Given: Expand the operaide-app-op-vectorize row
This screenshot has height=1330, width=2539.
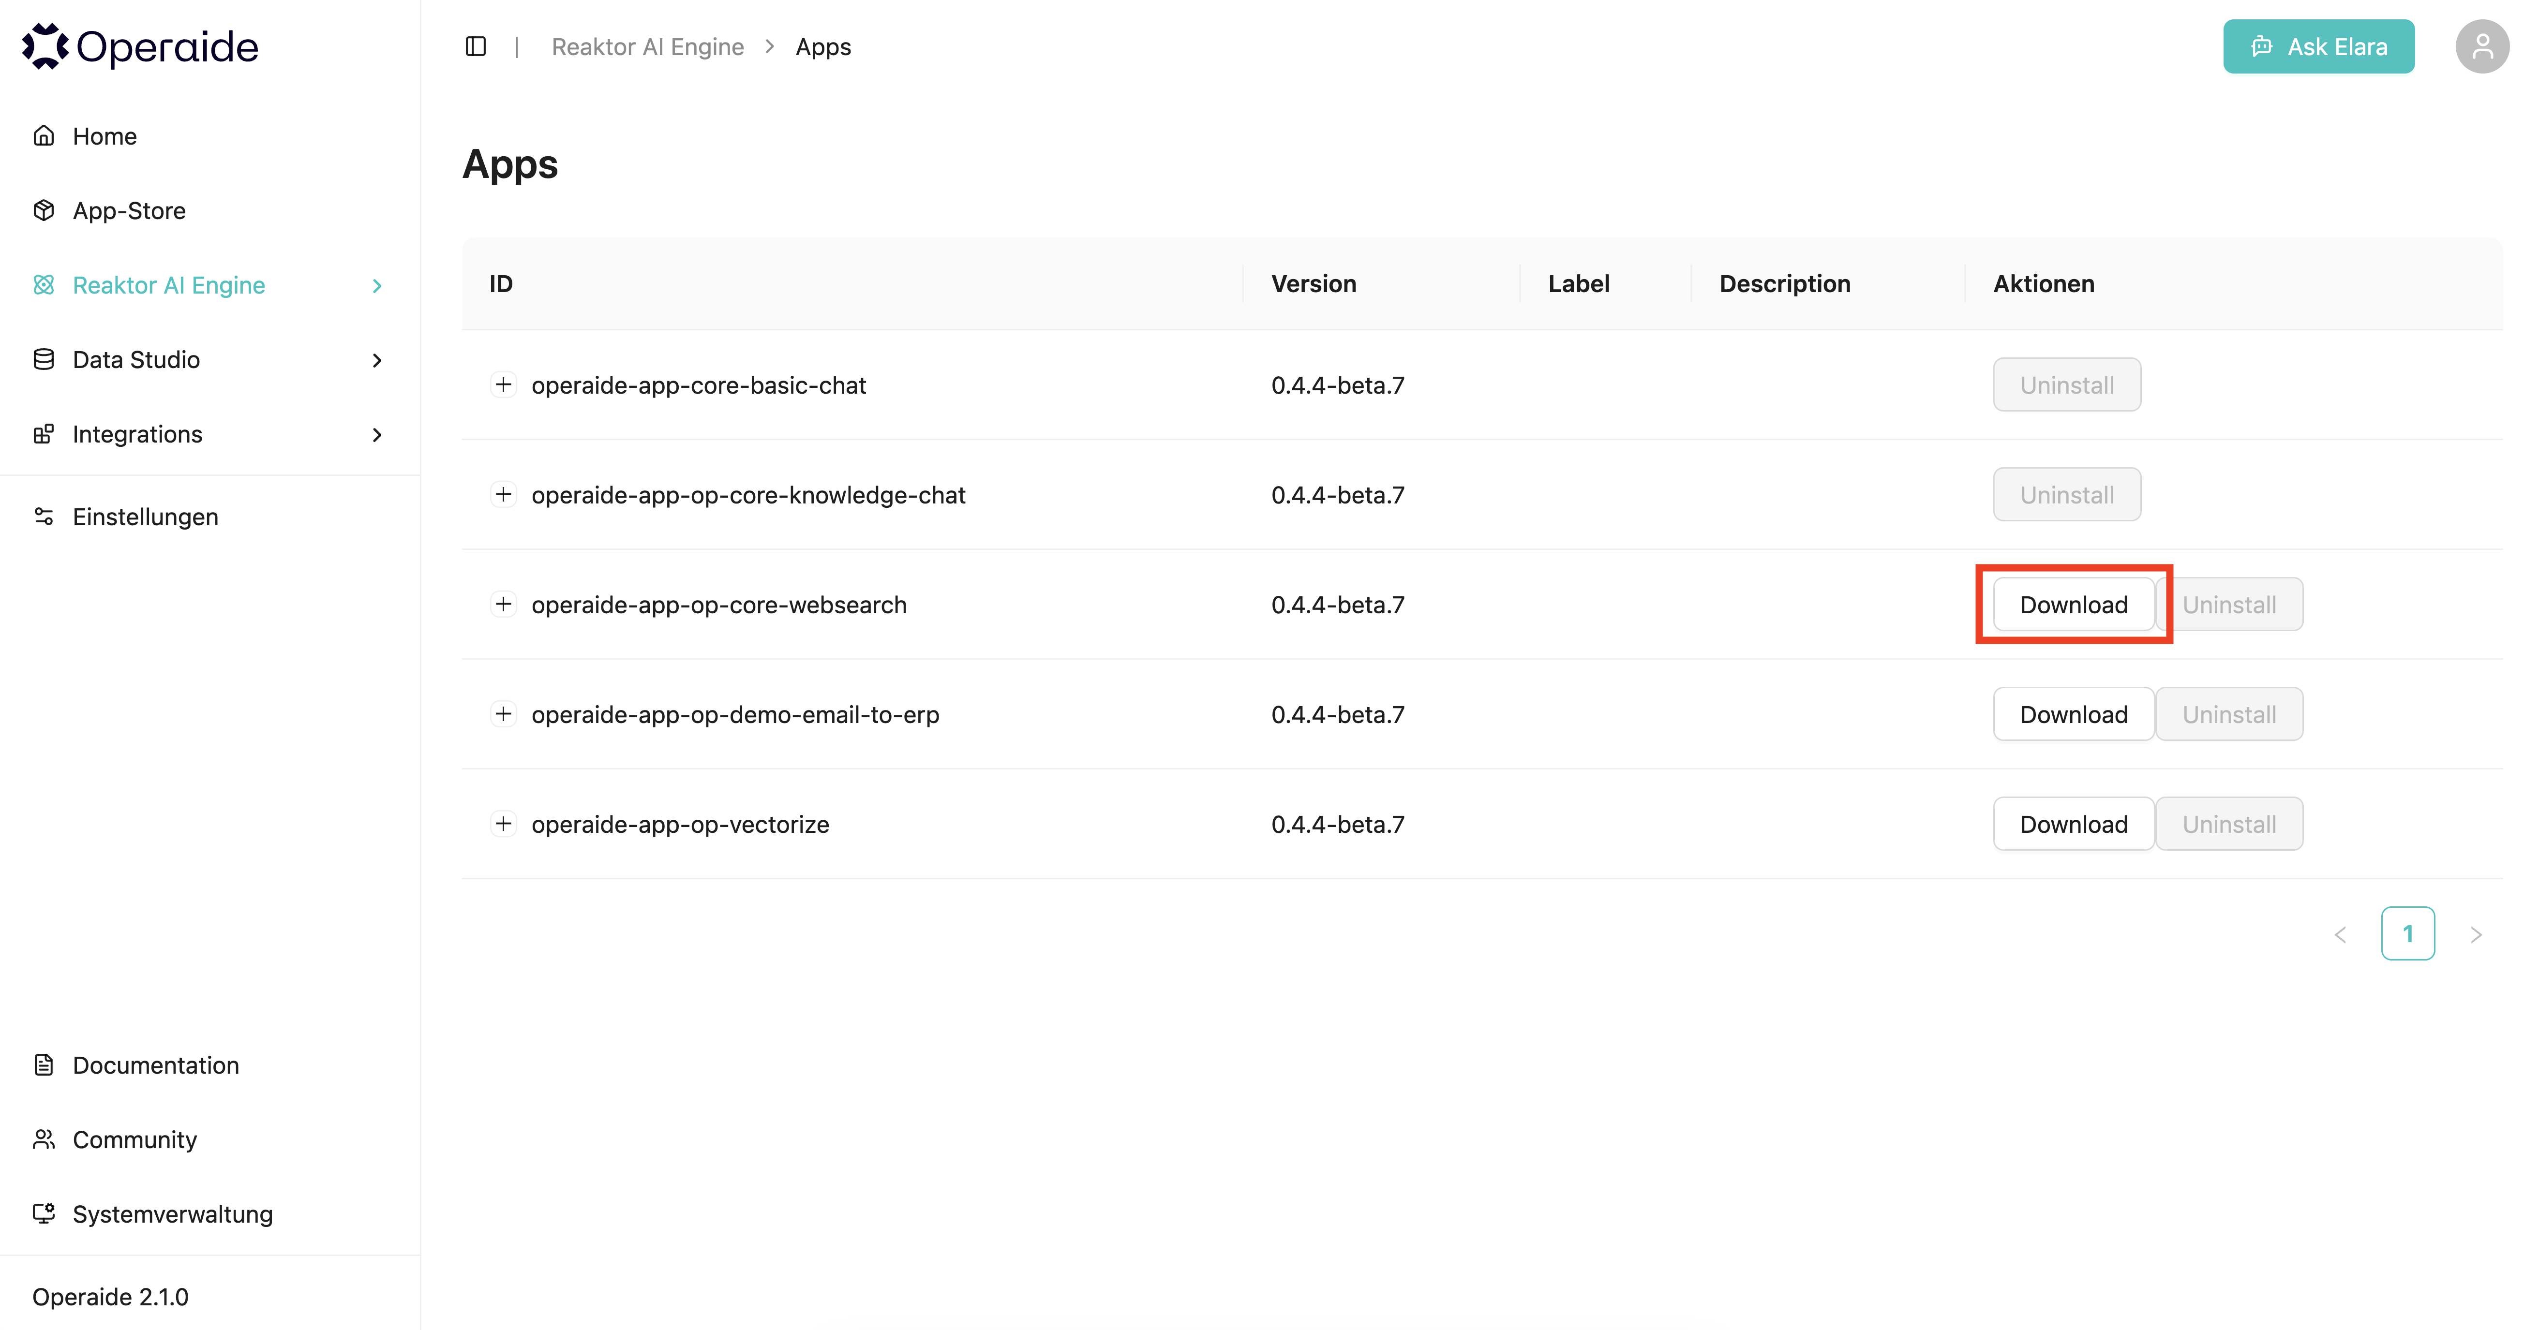Looking at the screenshot, I should (x=503, y=824).
